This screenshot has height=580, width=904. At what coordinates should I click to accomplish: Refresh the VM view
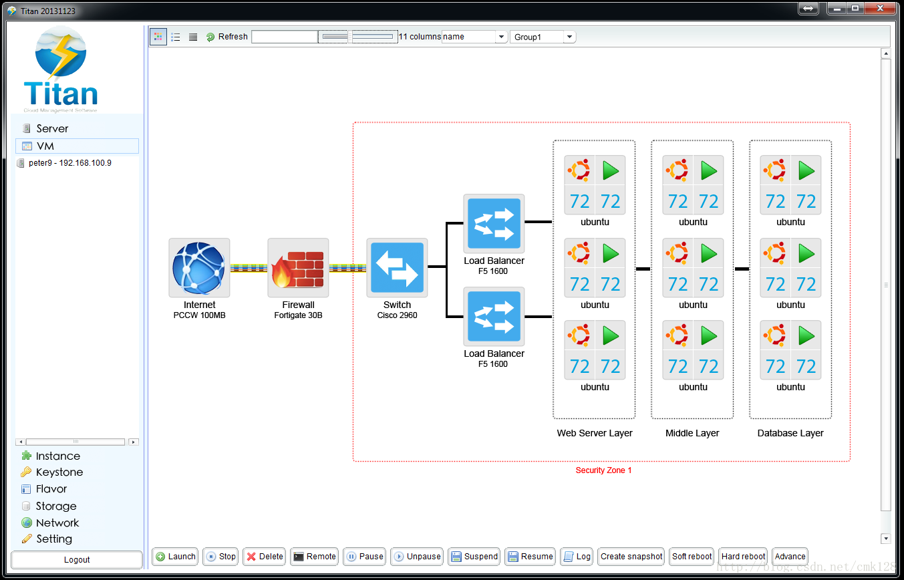point(227,37)
